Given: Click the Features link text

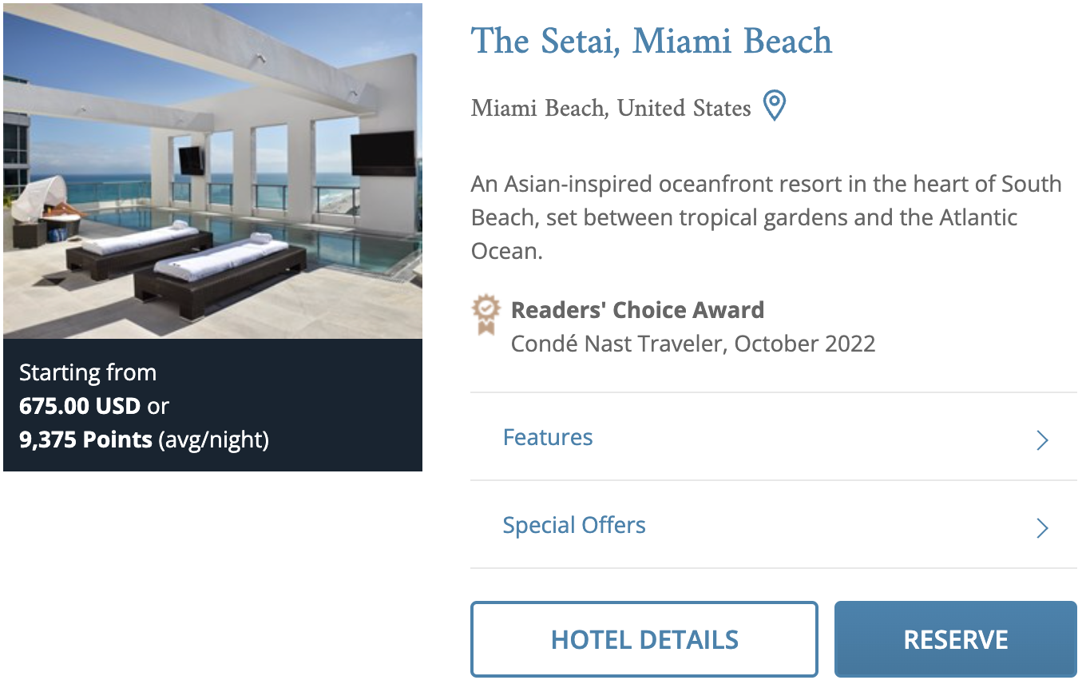Looking at the screenshot, I should click(x=547, y=437).
